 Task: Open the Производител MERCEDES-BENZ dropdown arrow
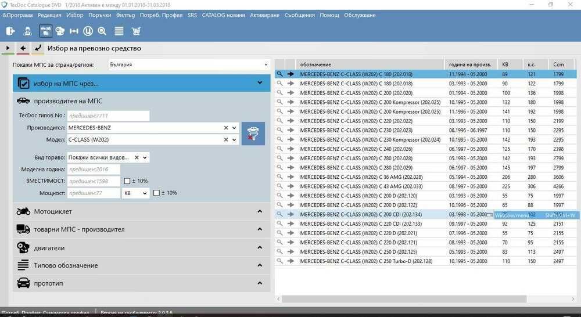click(234, 128)
